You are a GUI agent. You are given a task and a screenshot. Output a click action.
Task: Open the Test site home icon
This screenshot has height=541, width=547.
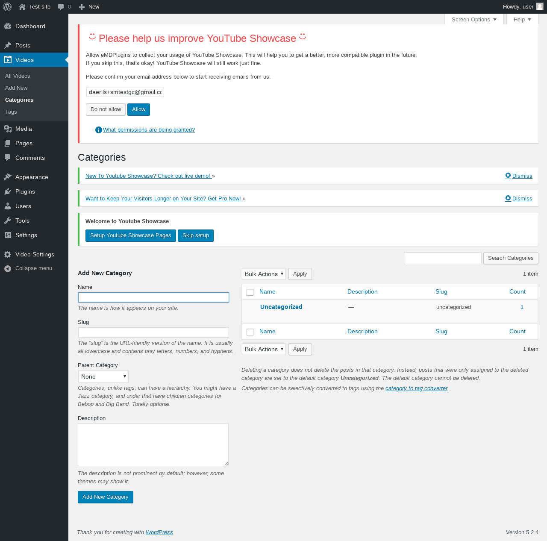[22, 7]
